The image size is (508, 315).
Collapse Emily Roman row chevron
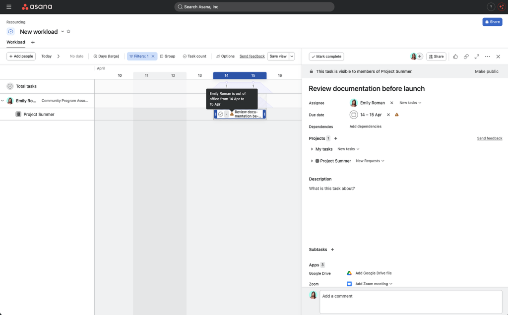2,101
